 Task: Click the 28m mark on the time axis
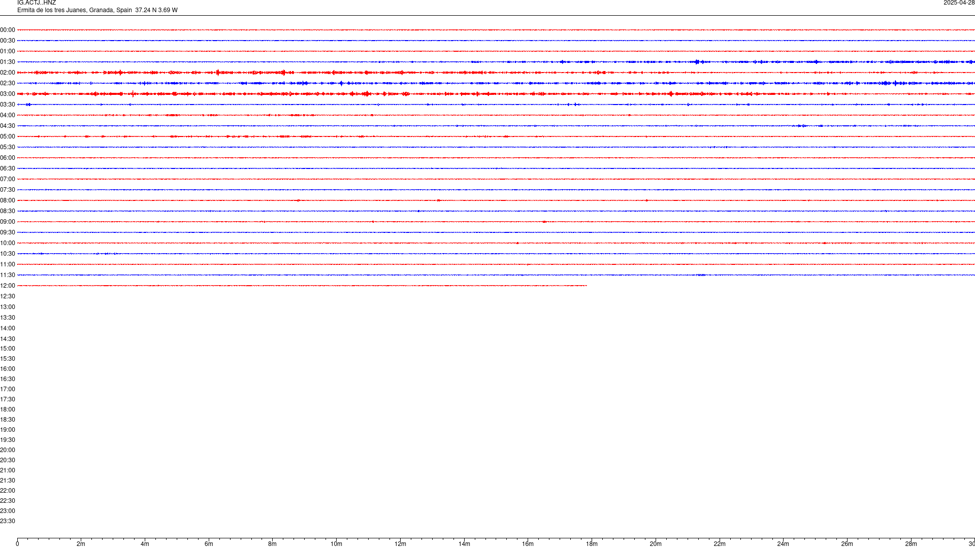tap(911, 544)
